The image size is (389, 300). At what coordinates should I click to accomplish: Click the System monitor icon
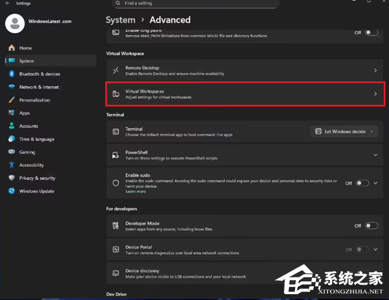click(x=12, y=61)
